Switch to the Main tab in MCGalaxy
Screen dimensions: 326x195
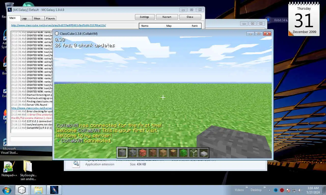click(x=12, y=18)
